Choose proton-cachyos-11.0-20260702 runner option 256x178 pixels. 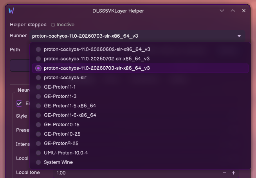point(140,59)
